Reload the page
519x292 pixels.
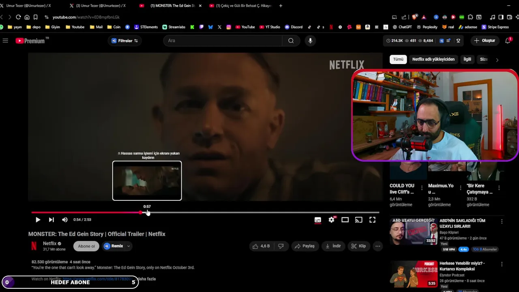(18, 17)
